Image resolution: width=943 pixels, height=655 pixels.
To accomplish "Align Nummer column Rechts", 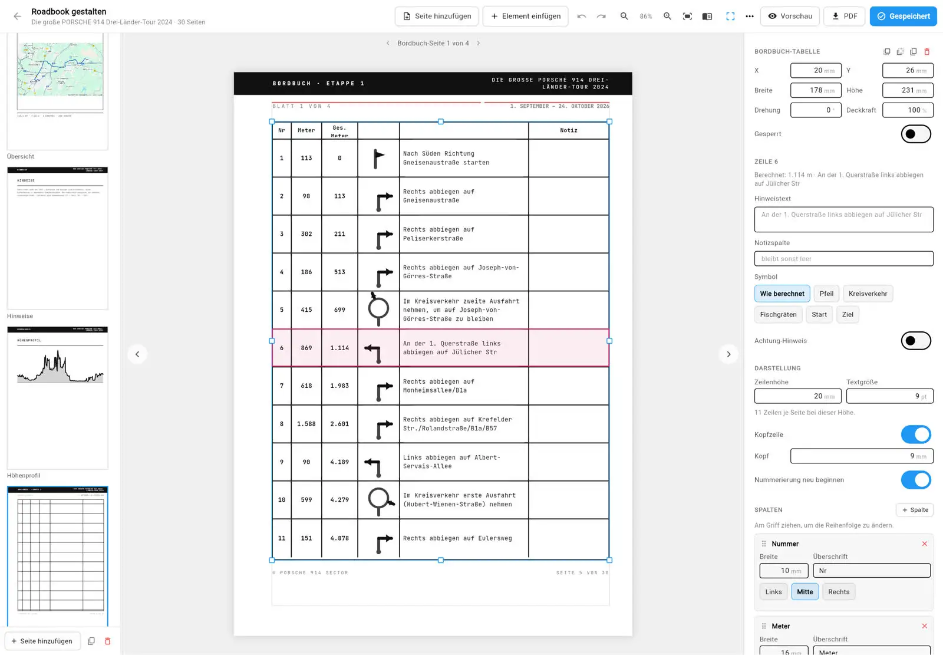I will 839,592.
